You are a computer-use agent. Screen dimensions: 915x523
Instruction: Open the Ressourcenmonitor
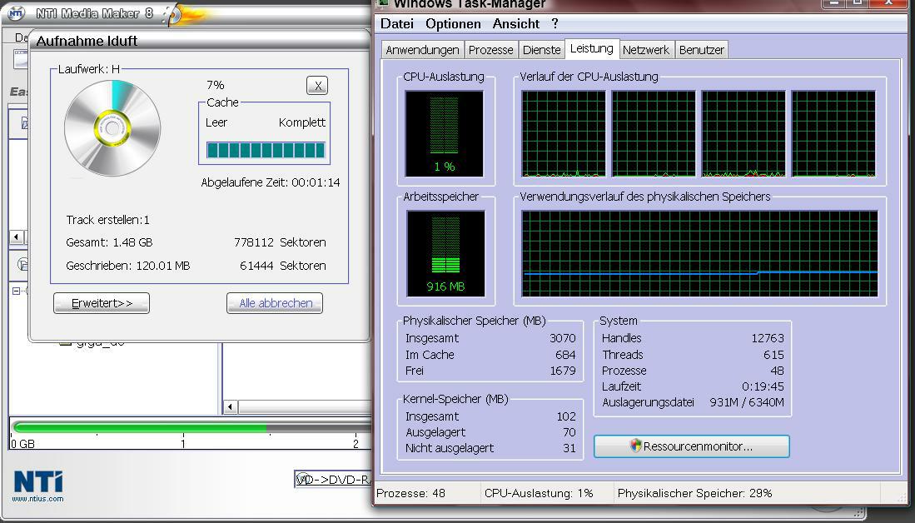(692, 446)
